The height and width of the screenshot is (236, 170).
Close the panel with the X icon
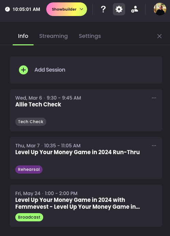pos(159,36)
